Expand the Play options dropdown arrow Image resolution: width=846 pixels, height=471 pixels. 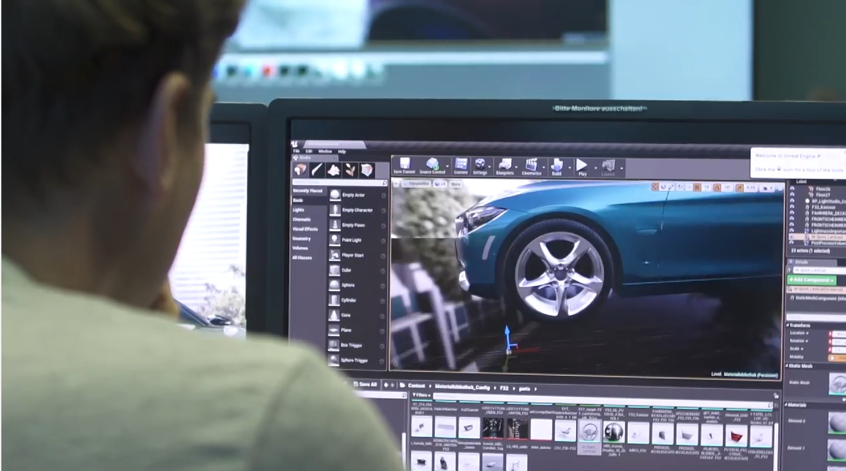point(595,168)
